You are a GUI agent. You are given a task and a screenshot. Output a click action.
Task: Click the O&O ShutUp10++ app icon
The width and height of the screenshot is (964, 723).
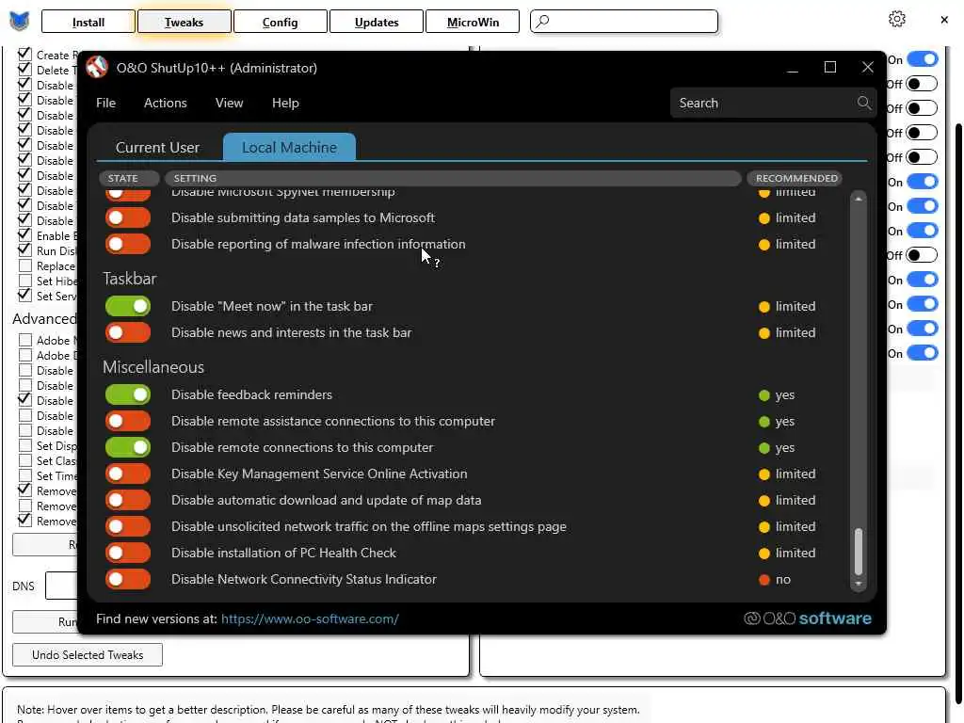(x=97, y=68)
